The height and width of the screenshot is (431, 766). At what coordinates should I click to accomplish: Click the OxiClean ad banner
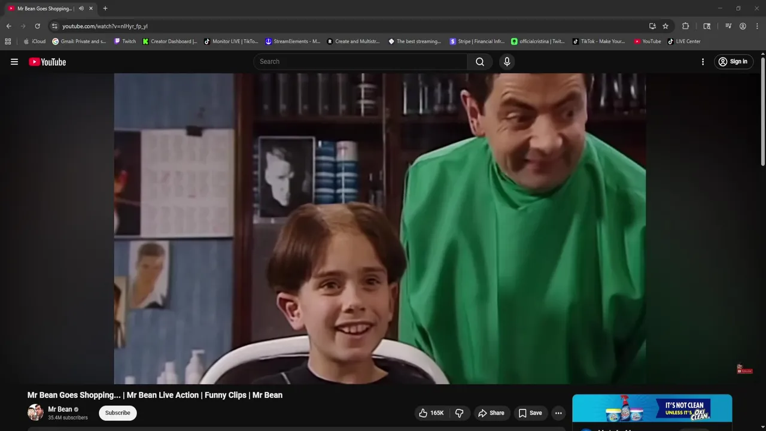coord(652,408)
